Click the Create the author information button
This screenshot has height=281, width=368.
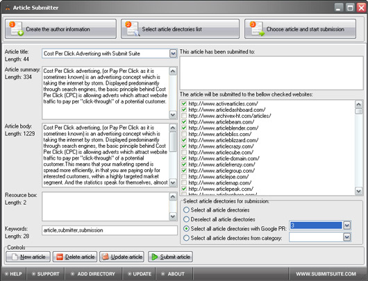[60, 29]
